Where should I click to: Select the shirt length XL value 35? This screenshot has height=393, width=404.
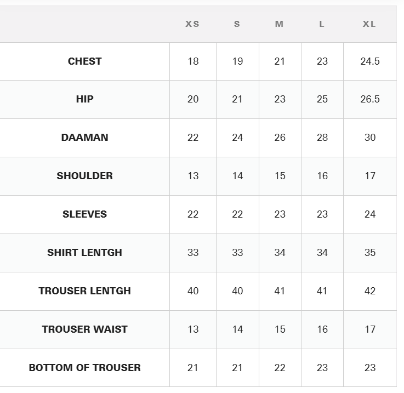370,253
